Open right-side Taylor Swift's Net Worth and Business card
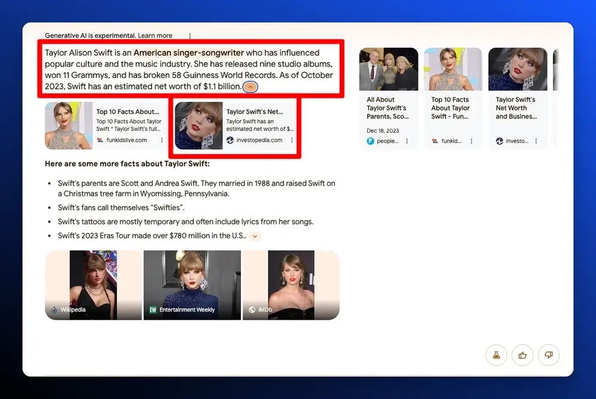This screenshot has height=399, width=596. pyautogui.click(x=518, y=98)
